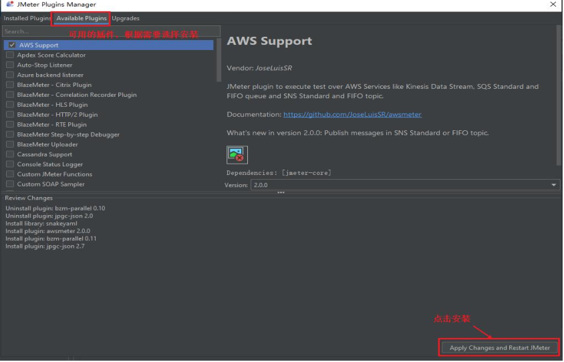Image resolution: width=564 pixels, height=362 pixels.
Task: Click 'Uninstall plugin: jpgc-json 2.0' line
Action: point(49,216)
